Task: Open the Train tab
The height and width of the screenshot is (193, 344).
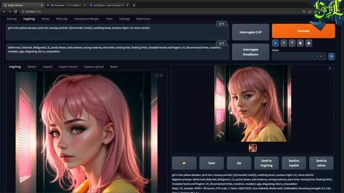Action: point(109,19)
